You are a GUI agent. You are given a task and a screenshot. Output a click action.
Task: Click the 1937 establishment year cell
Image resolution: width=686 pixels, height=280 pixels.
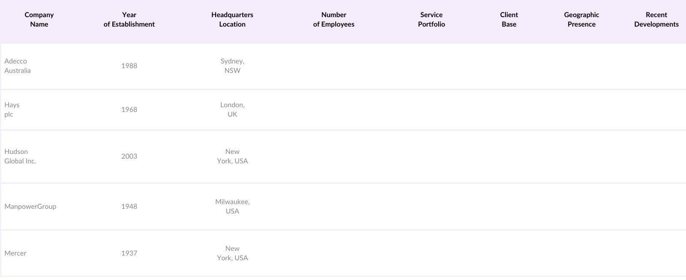click(129, 253)
